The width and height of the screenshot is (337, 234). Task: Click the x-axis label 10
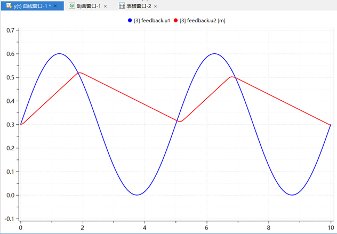(x=331, y=228)
